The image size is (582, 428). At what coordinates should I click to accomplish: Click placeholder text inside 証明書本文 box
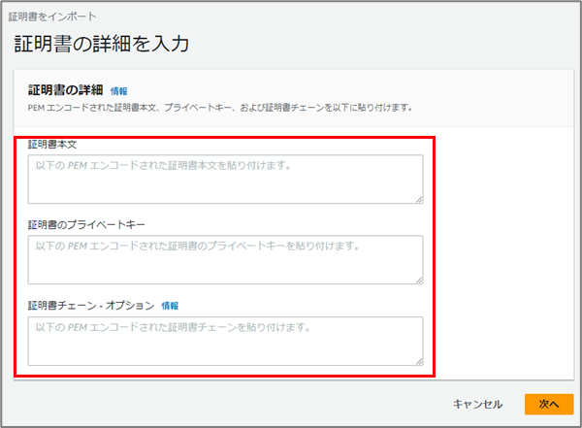[163, 166]
